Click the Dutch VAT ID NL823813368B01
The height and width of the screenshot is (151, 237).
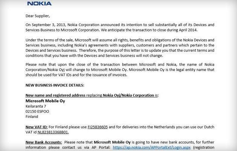(53, 132)
